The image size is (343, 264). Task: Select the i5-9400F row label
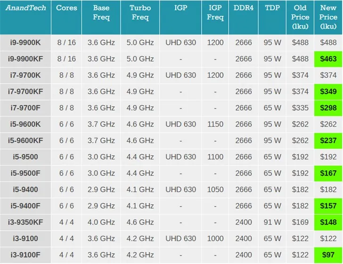coord(25,206)
